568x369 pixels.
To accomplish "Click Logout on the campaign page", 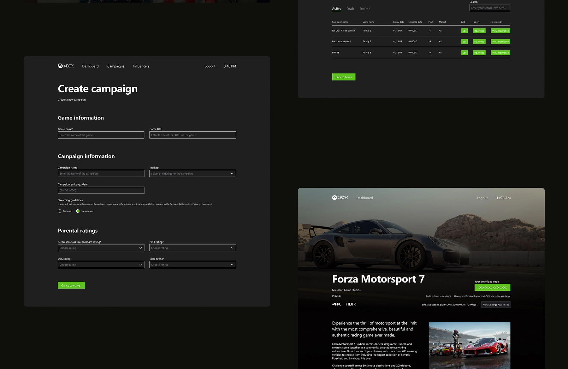I will (x=210, y=66).
